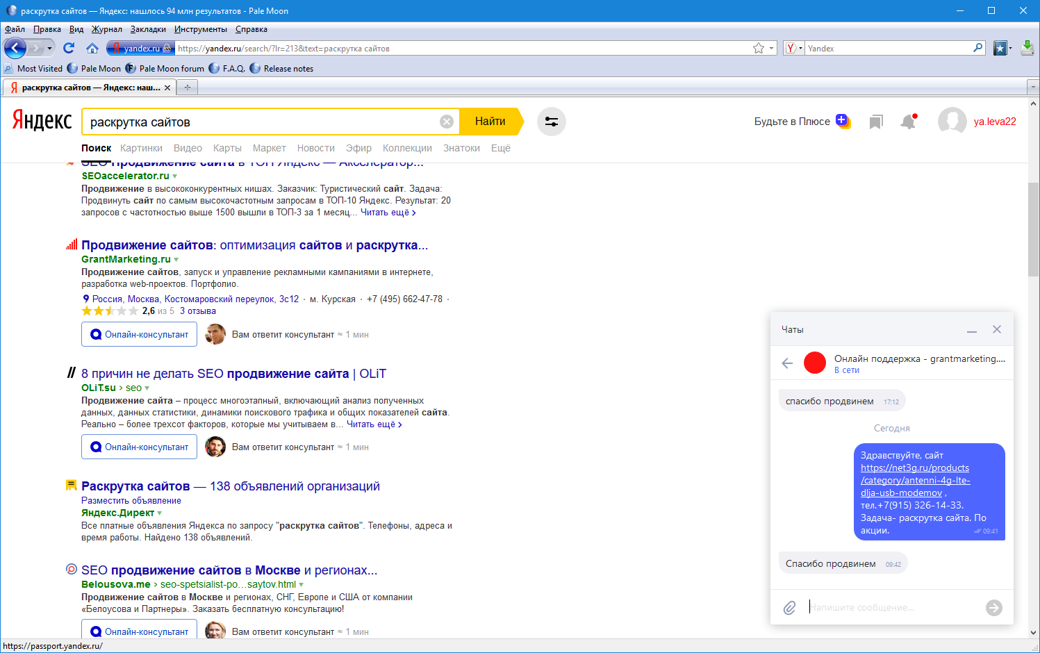Open the Pale Moon forum bookmark
The width and height of the screenshot is (1040, 653).
coord(165,69)
